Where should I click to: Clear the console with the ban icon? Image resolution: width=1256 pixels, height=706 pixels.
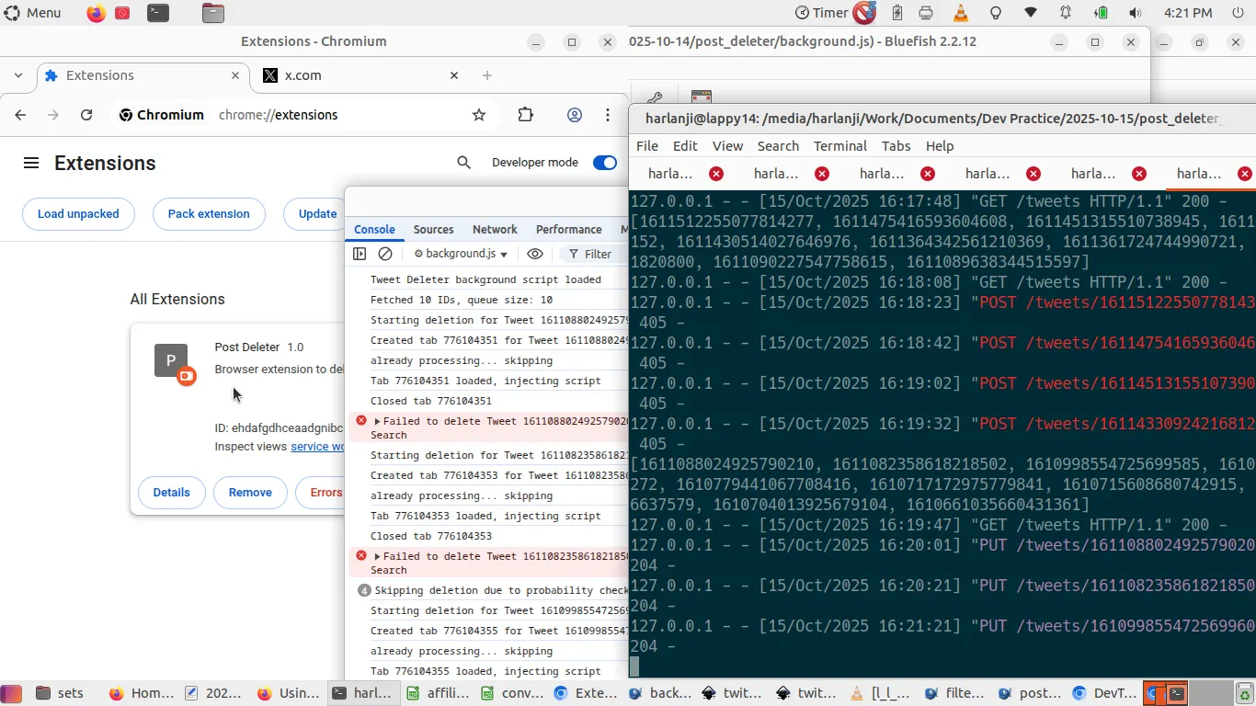coord(385,254)
